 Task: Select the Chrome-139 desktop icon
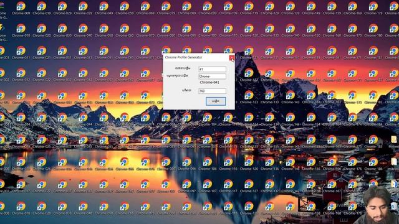(x=291, y=8)
